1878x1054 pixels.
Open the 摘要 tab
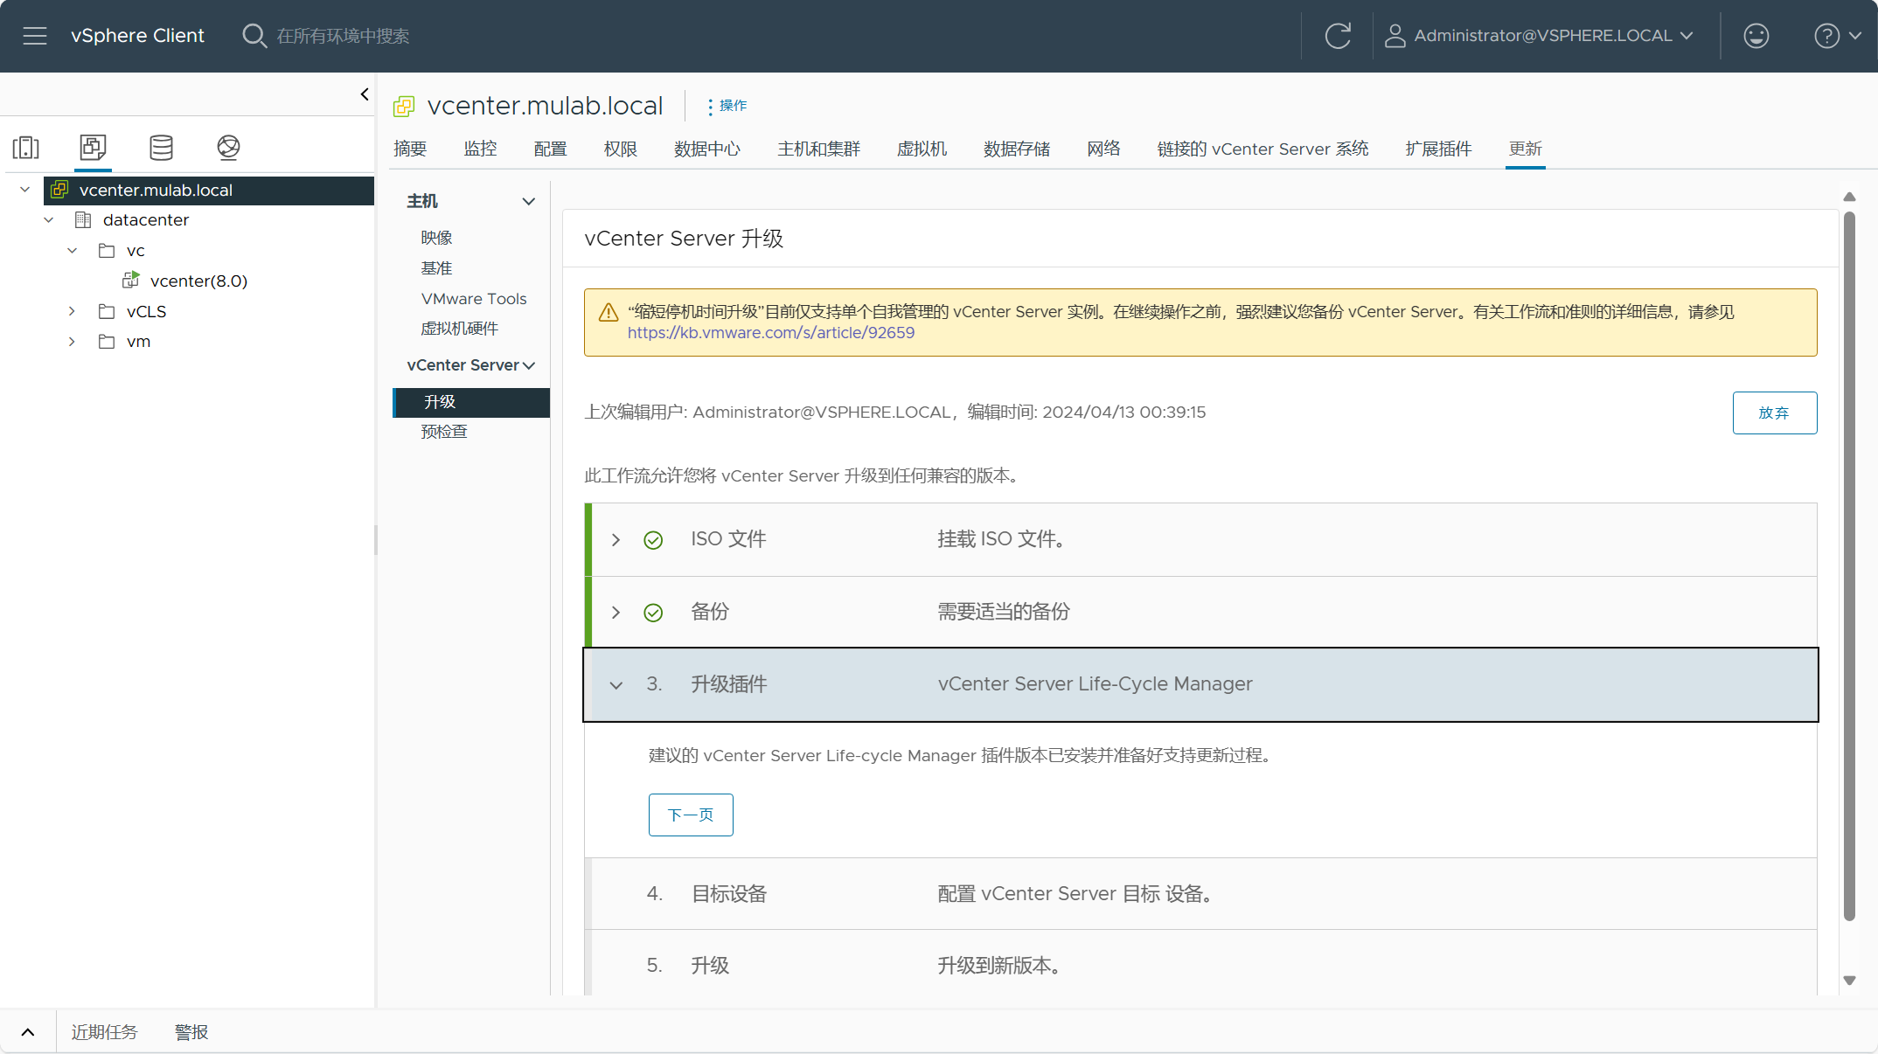410,149
